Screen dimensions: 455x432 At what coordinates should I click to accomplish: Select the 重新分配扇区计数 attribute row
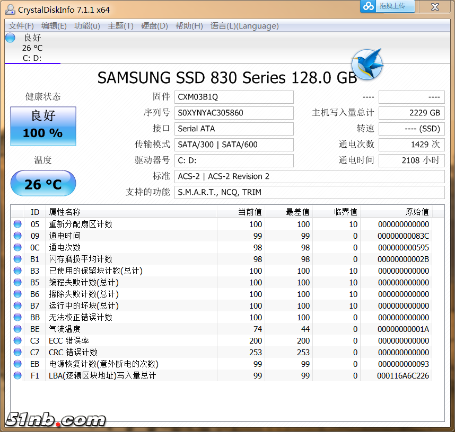pos(222,224)
